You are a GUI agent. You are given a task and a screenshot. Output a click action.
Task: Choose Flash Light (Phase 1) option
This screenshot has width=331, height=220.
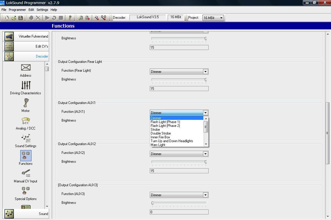click(177, 122)
